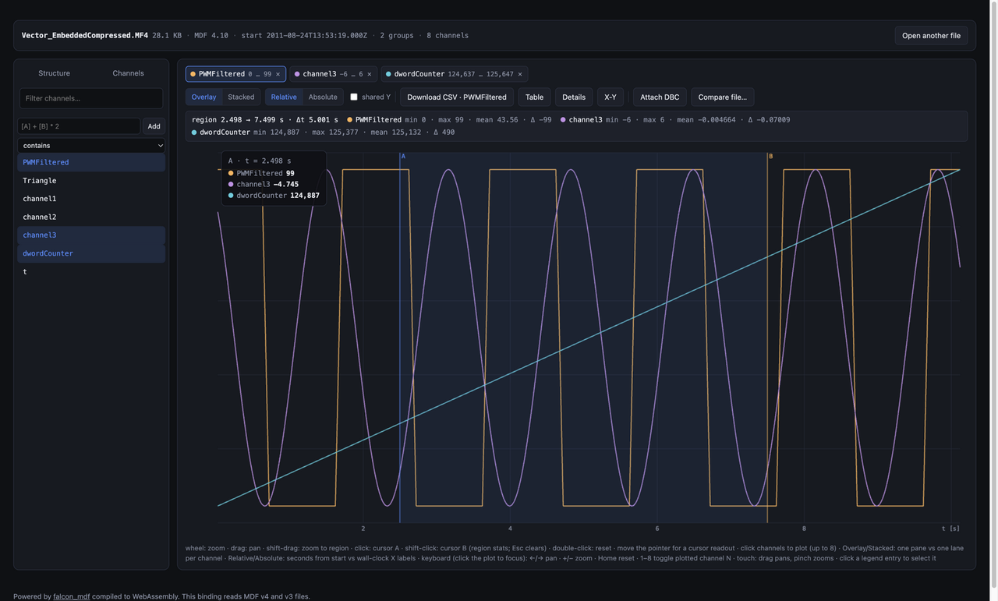
Task: Select Relative time axis
Action: click(284, 97)
